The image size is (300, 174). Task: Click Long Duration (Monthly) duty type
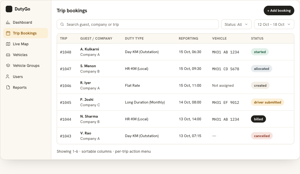click(145, 102)
